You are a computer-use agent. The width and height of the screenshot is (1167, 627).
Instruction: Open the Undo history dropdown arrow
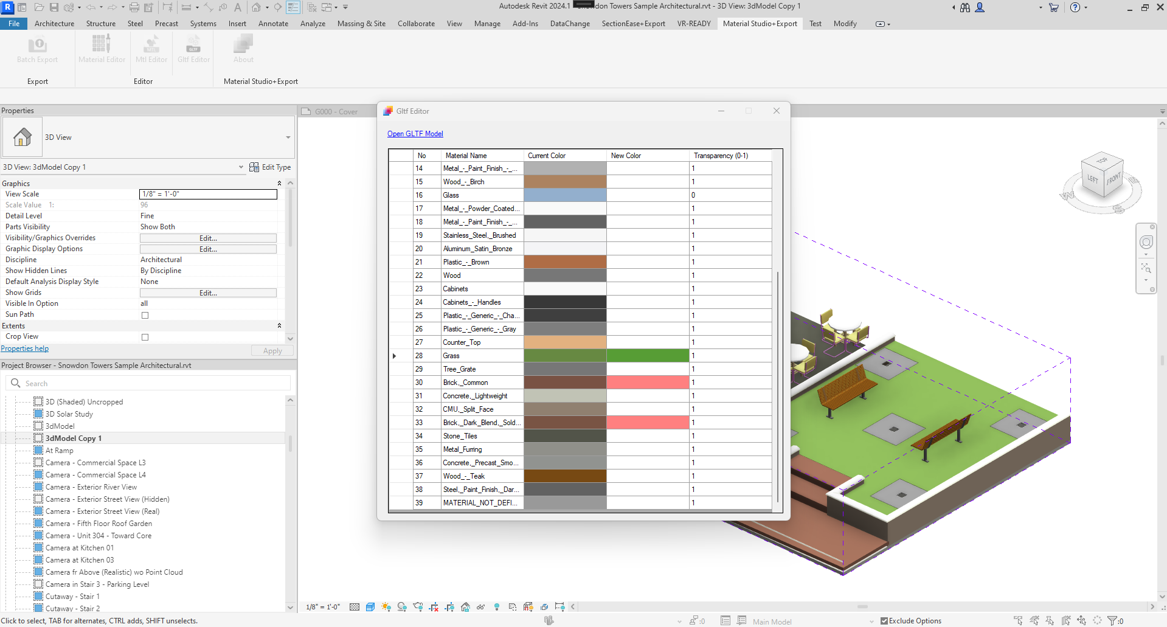(101, 7)
